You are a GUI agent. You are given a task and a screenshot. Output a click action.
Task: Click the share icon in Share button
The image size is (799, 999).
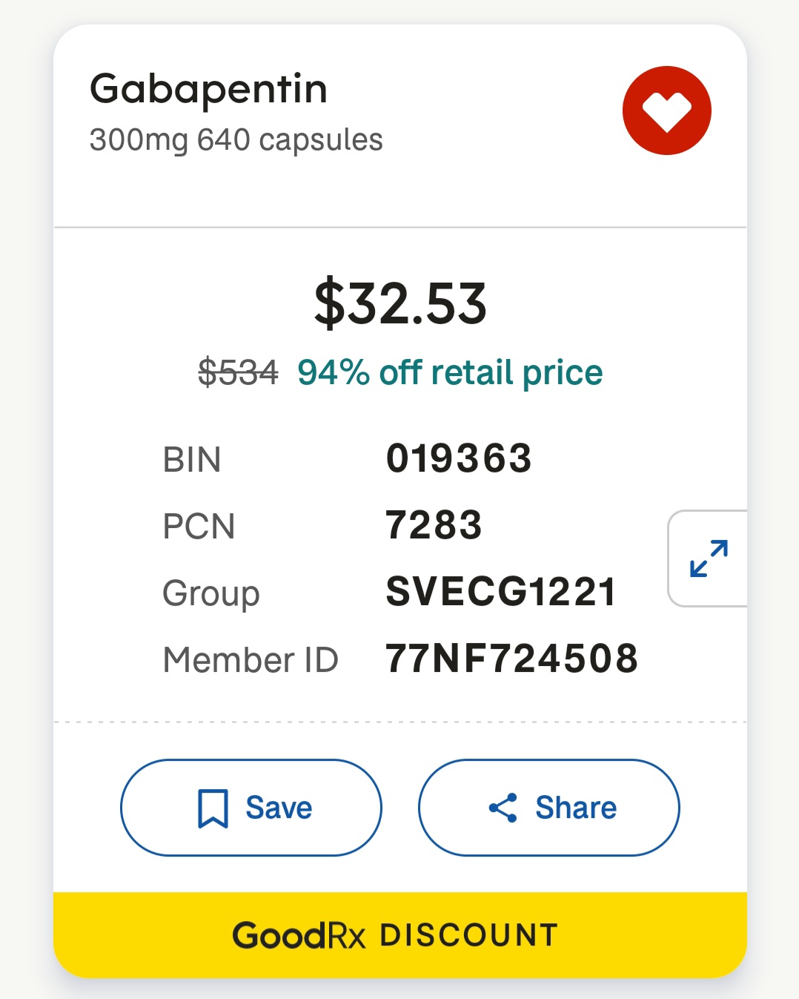click(503, 808)
